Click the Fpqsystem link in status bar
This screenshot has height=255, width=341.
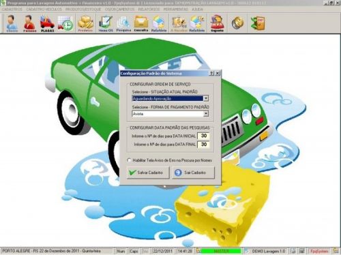(319, 251)
